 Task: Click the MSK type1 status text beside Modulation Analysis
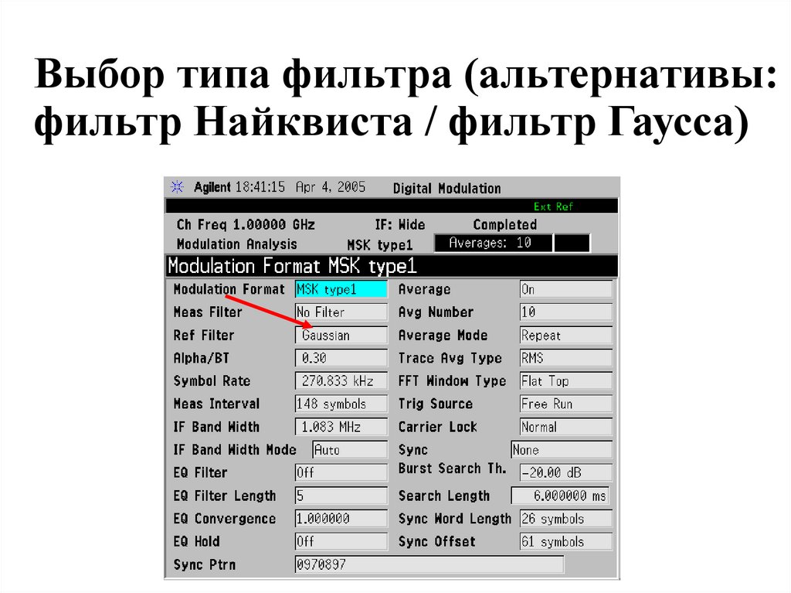[380, 245]
